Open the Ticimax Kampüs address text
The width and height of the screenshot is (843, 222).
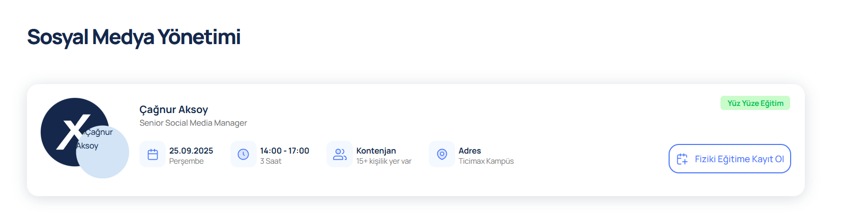coord(486,161)
